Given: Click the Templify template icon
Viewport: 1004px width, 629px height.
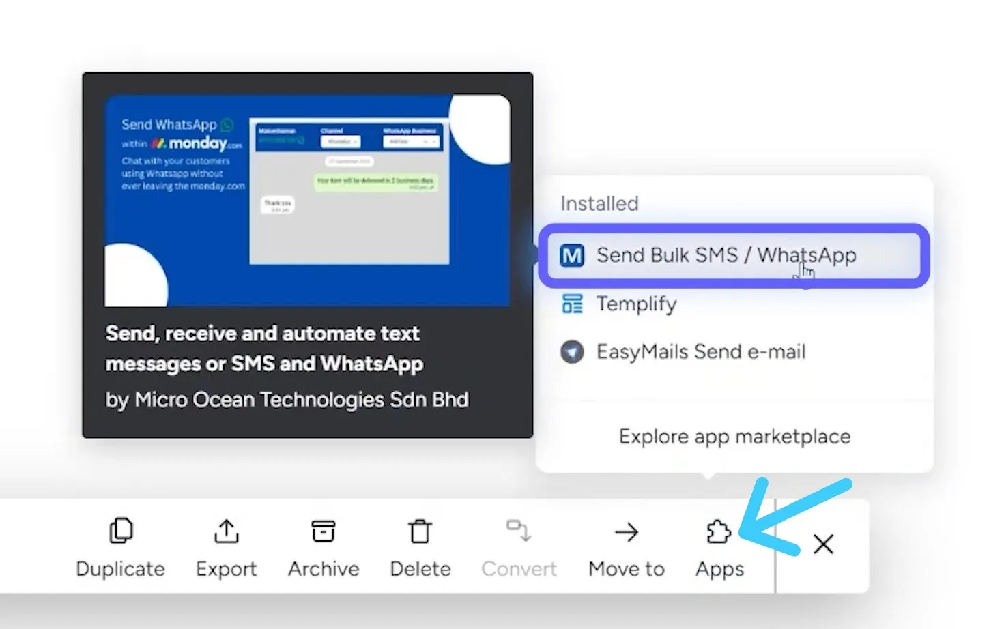Looking at the screenshot, I should click(572, 304).
